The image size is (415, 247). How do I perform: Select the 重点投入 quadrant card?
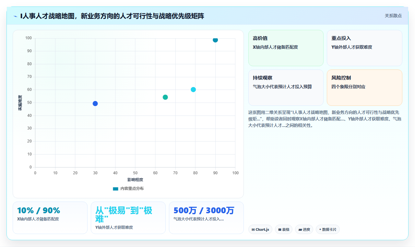click(364, 48)
